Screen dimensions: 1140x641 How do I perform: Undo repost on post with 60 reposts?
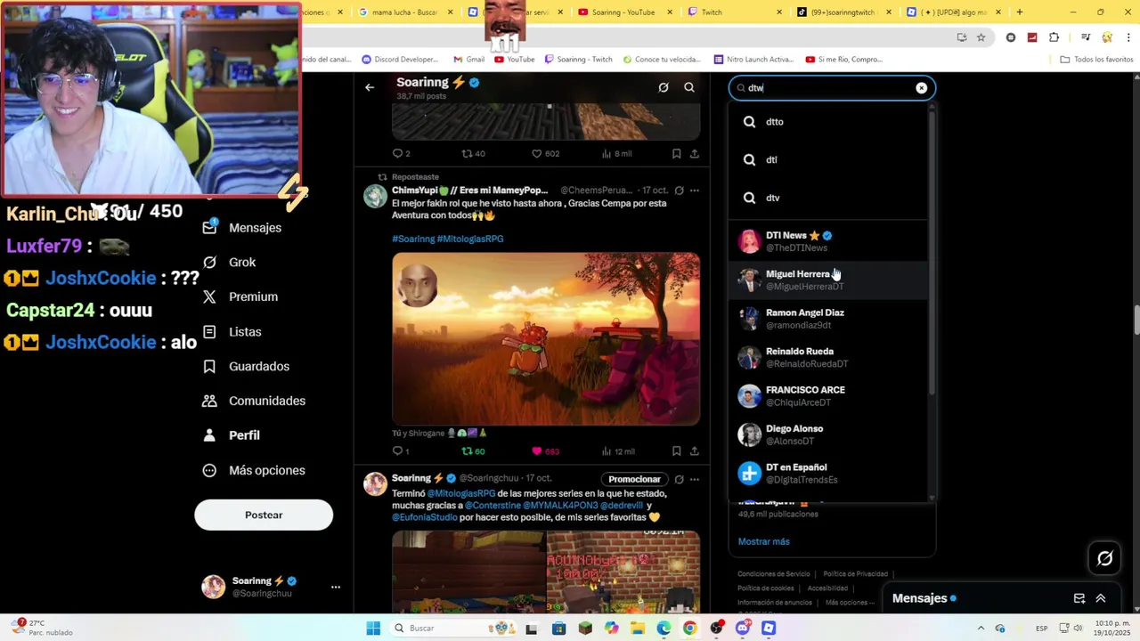coord(473,451)
